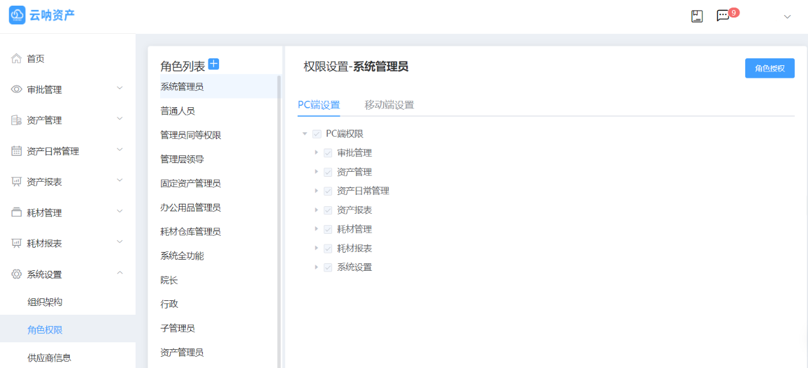Viewport: 808px width, 368px height.
Task: Click the 角色授权 button
Action: (770, 68)
